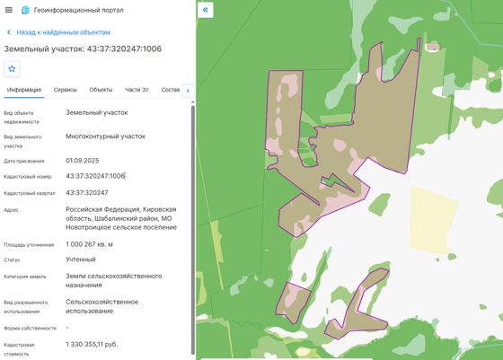The width and height of the screenshot is (503, 360).
Task: Click cadastral value '1 330 355,11 руб.'
Action: pyautogui.click(x=92, y=345)
